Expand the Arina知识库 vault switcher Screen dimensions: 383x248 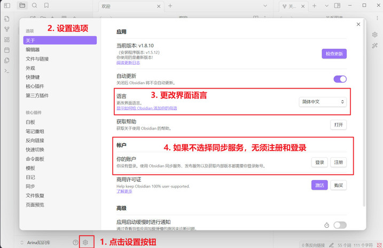37,242
